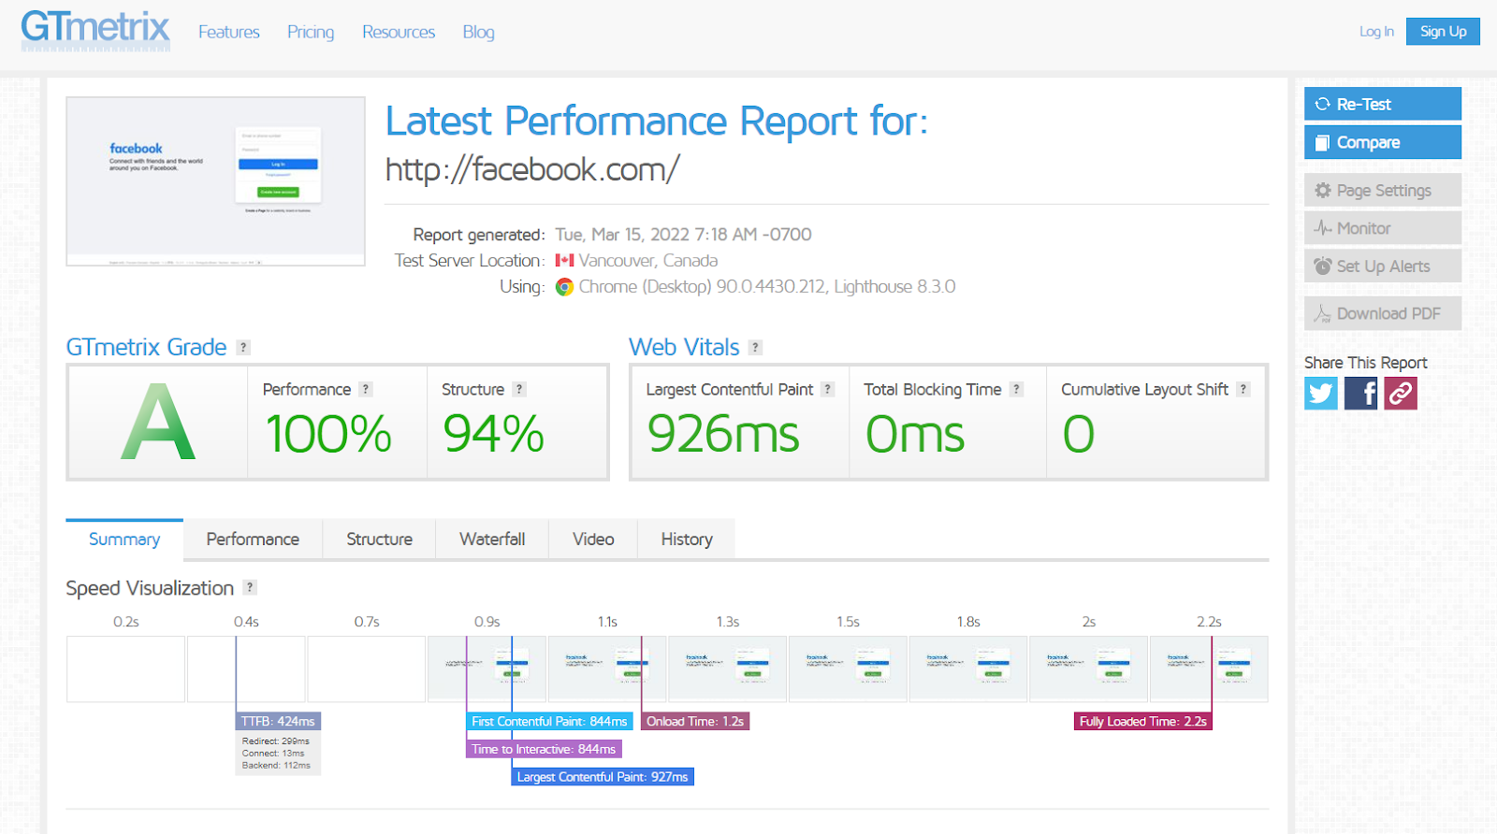The height and width of the screenshot is (834, 1497).
Task: Click the tested URL http://facebook.com/
Action: click(x=532, y=169)
